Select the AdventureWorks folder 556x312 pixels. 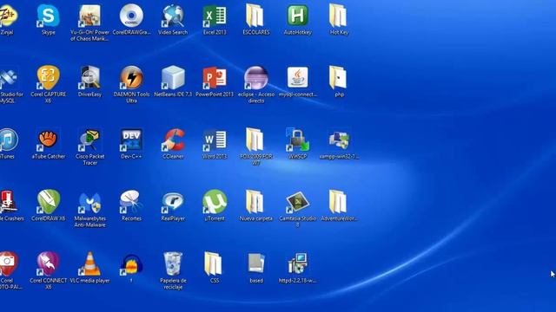pos(338,202)
